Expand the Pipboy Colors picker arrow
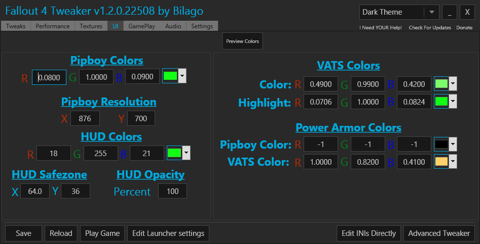 pyautogui.click(x=182, y=76)
